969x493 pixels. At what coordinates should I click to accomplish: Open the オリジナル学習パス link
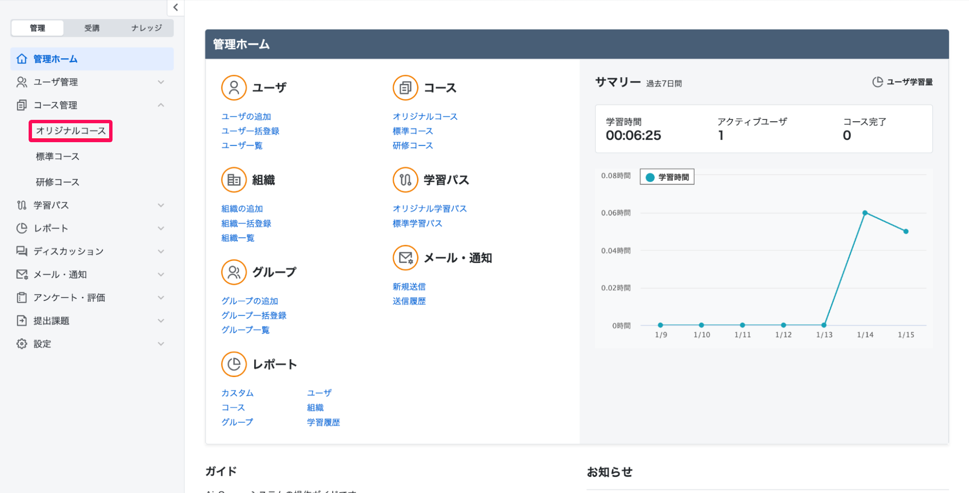[430, 209]
